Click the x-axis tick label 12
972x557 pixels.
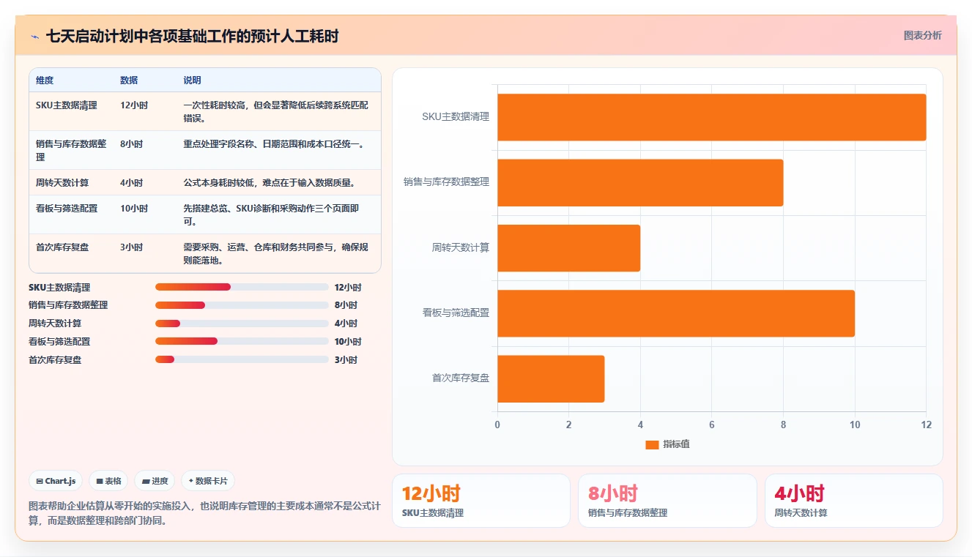tap(926, 425)
